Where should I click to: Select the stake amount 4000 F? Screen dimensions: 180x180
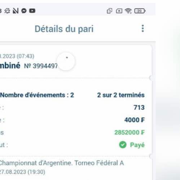coord(135,120)
